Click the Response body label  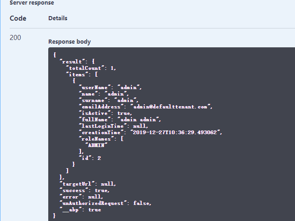click(x=69, y=42)
